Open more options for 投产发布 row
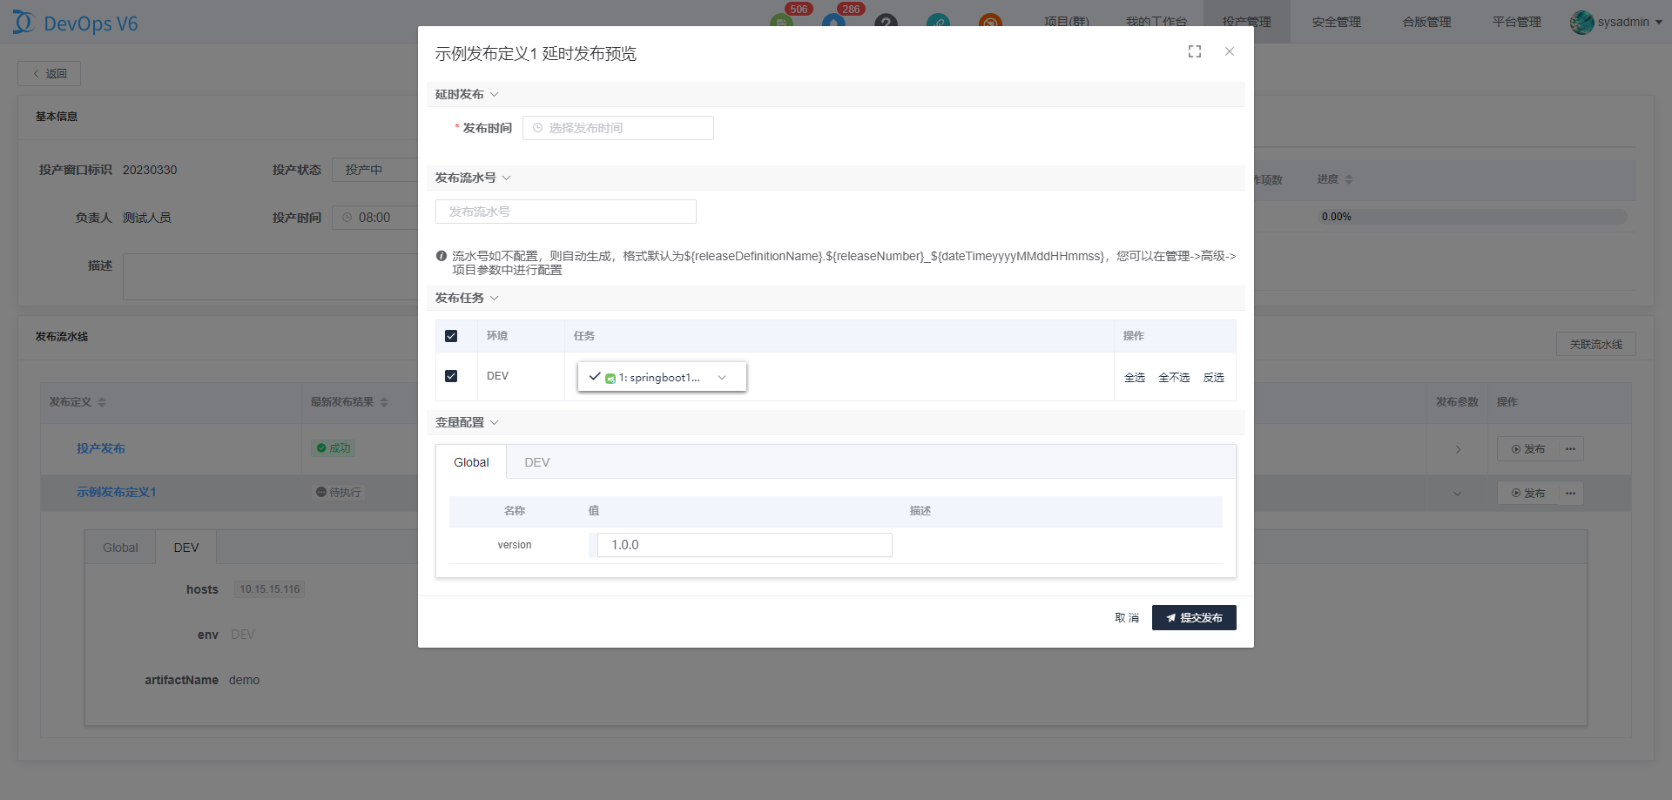Viewport: 1672px width, 800px height. tap(1570, 449)
